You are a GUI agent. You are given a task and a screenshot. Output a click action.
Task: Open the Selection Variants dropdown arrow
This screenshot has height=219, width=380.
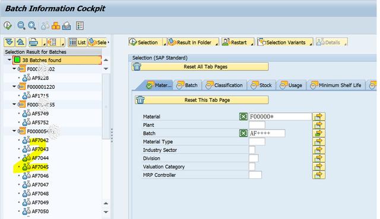311,43
